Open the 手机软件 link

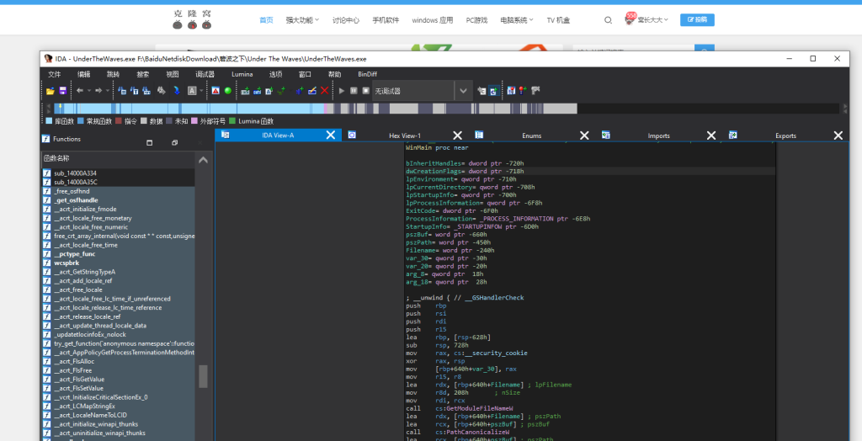coord(386,20)
